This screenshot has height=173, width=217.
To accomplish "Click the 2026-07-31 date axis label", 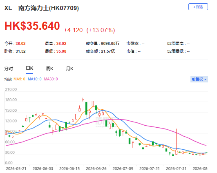I will (176, 169).
